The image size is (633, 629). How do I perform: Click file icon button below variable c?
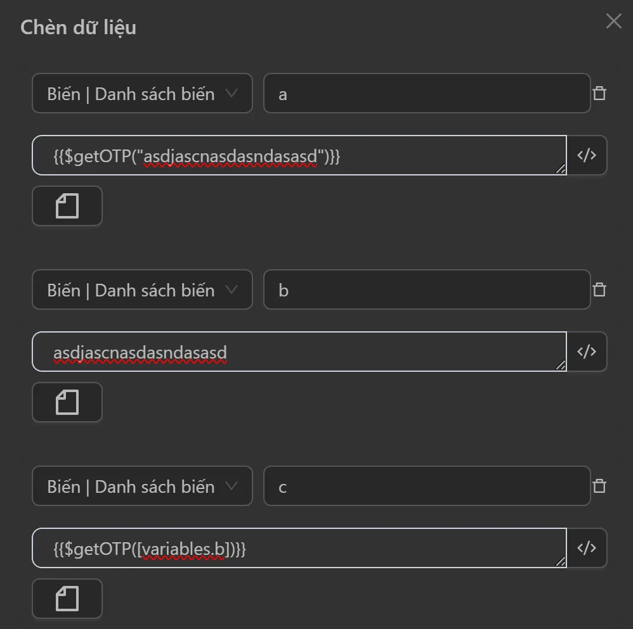[x=67, y=599]
